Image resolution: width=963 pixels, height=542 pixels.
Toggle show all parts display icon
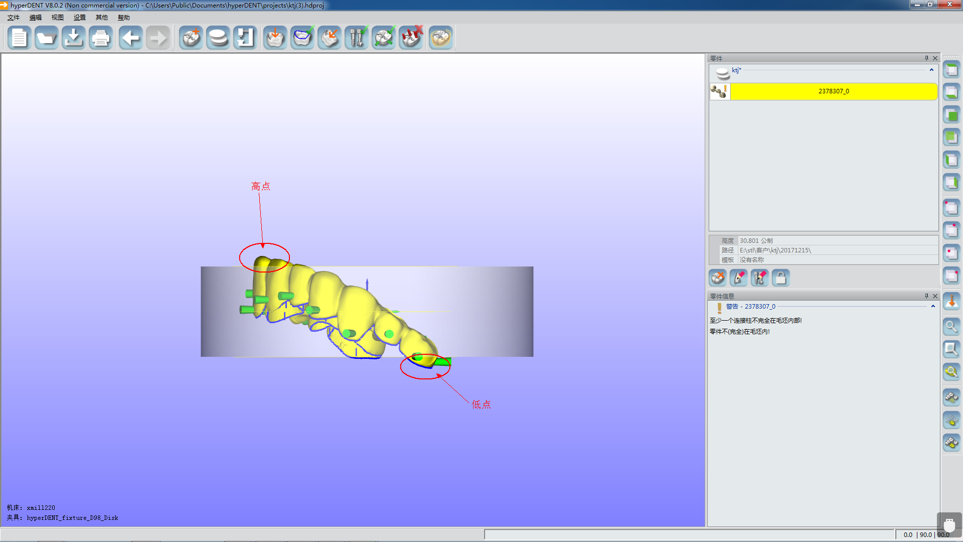coord(951,397)
